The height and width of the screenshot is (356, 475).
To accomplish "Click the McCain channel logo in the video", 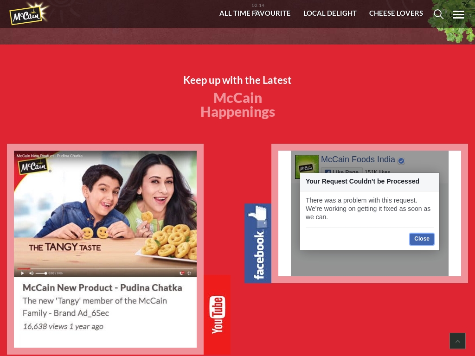I will 33,166.
